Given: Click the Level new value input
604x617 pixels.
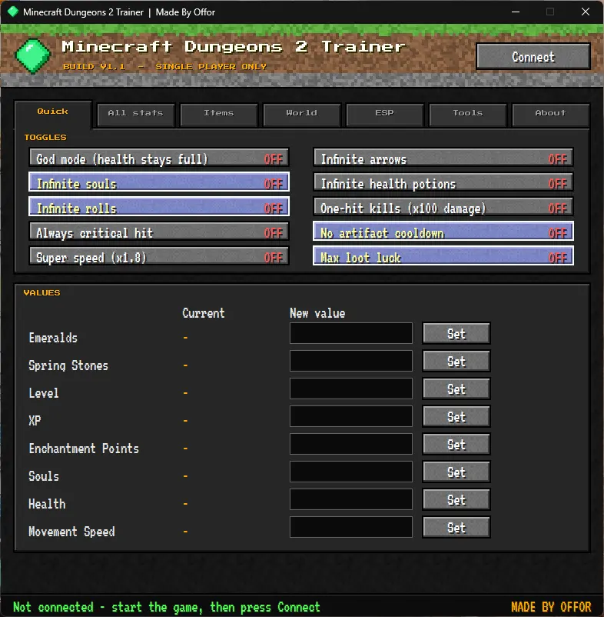Looking at the screenshot, I should pyautogui.click(x=351, y=389).
